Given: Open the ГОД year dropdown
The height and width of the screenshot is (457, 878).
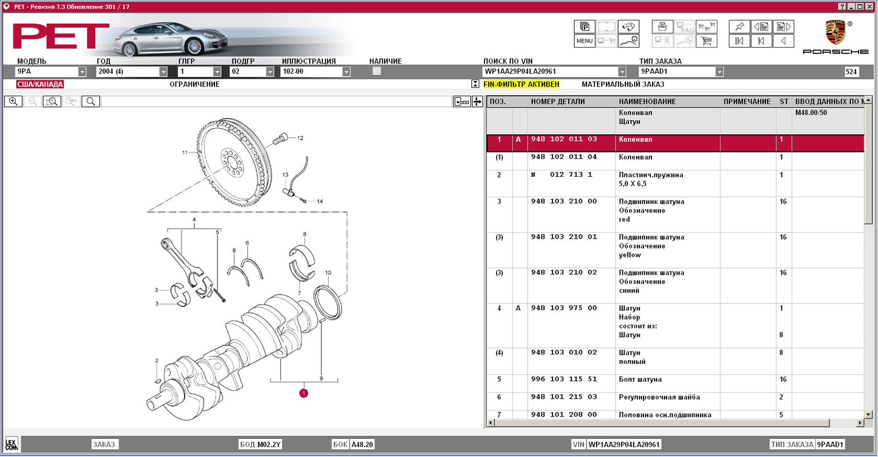Looking at the screenshot, I should click(x=163, y=72).
